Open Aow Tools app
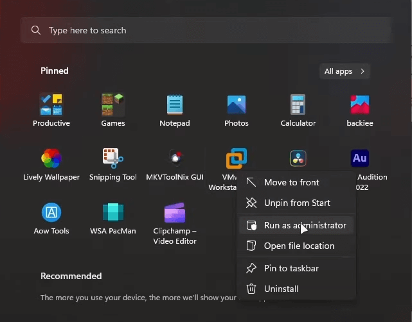 51,212
